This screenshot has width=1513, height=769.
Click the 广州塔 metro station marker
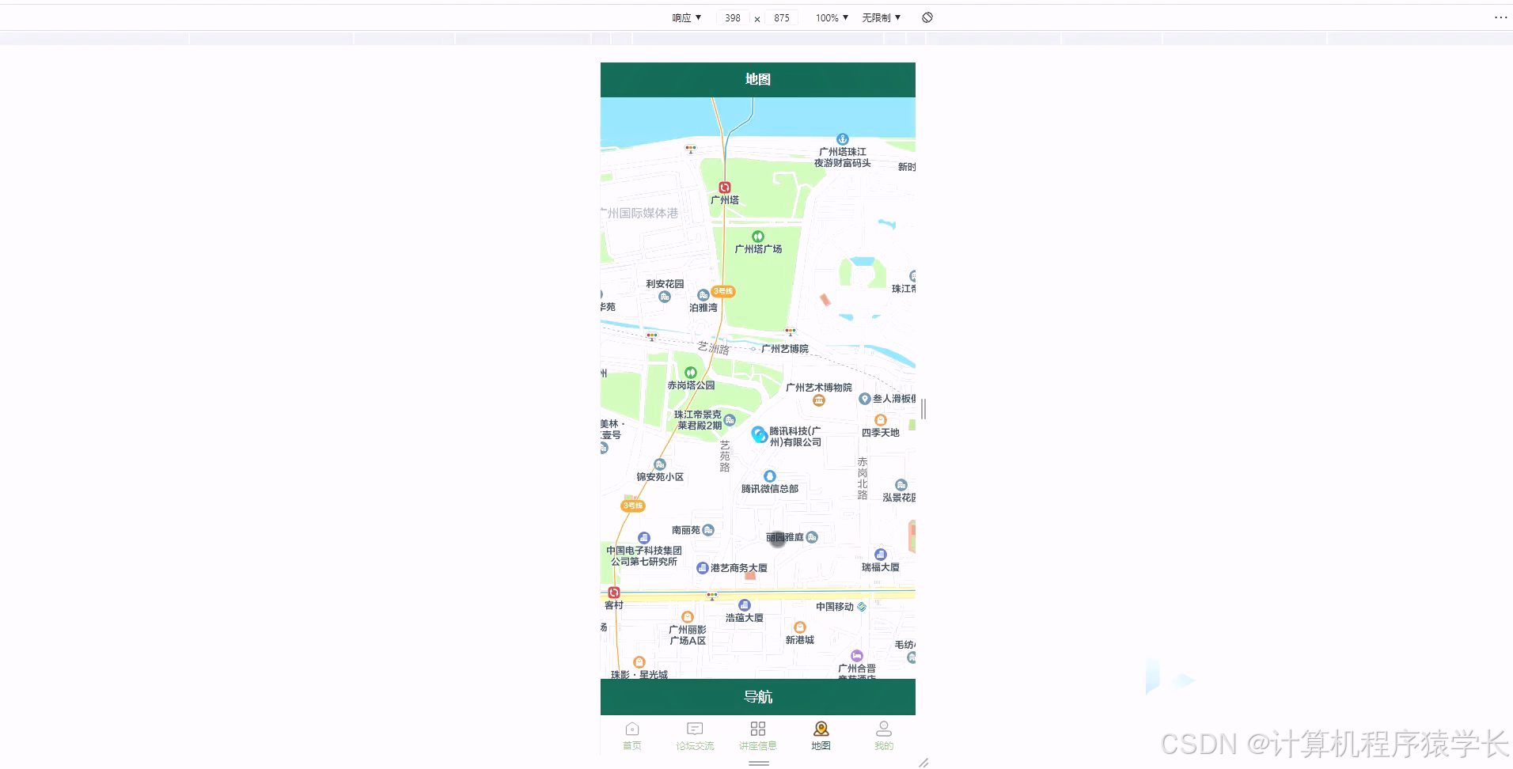[x=724, y=188]
